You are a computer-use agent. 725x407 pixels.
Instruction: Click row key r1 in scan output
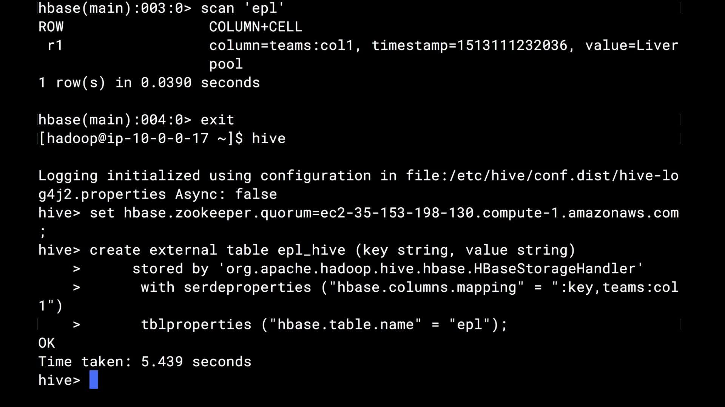pyautogui.click(x=55, y=46)
